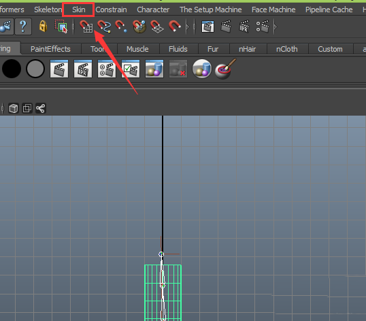
Task: Toggle Snap to points magnet icon
Action: [x=121, y=27]
